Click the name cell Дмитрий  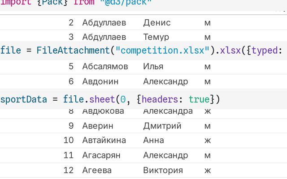[x=162, y=126]
